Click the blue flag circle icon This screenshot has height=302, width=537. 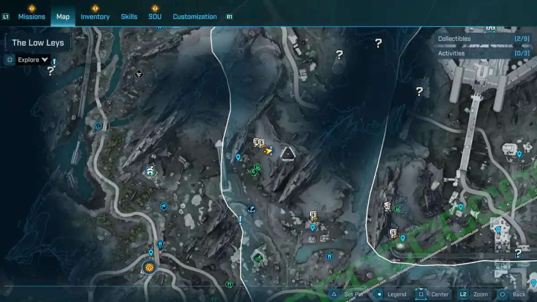point(164,206)
